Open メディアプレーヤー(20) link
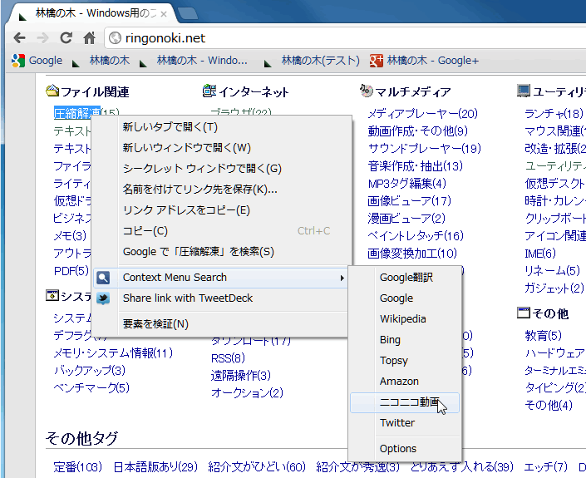Image resolution: width=586 pixels, height=478 pixels. pos(423,114)
